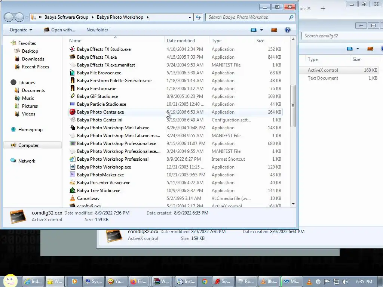Select Babya Photo Workshop Mini Lab.exe icon
Viewport: 383px width, 287px height.
tap(72, 128)
